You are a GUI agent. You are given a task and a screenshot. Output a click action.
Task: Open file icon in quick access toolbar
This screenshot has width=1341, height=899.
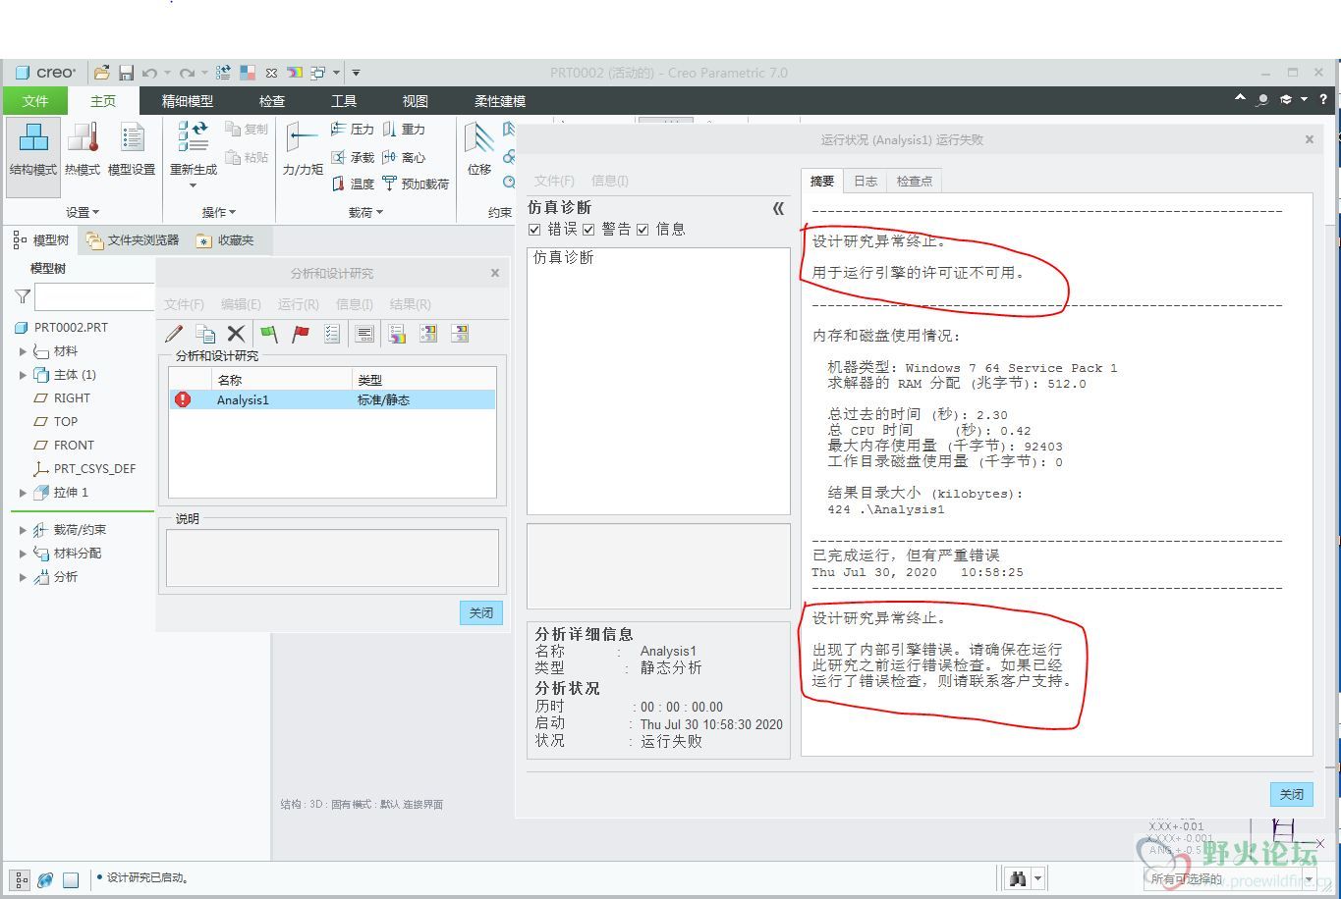[102, 73]
